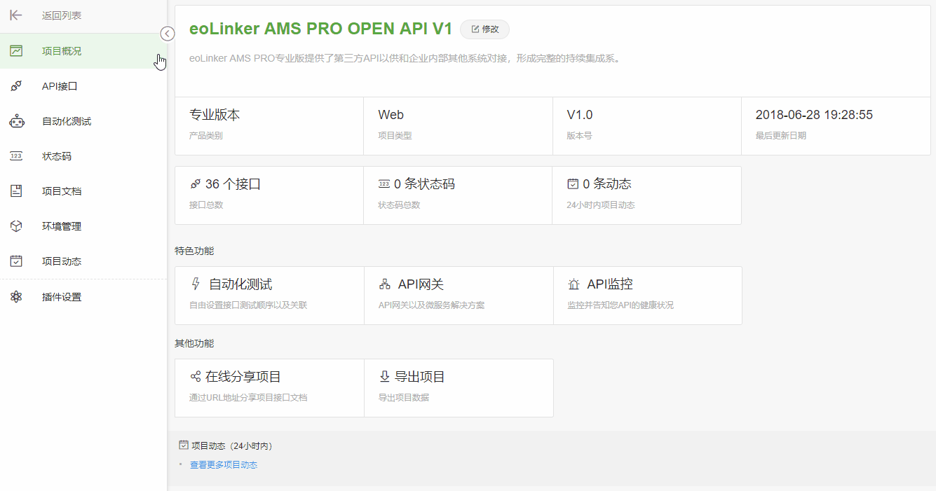
Task: Click the plug icon beside 36 个接口
Action: 195,184
